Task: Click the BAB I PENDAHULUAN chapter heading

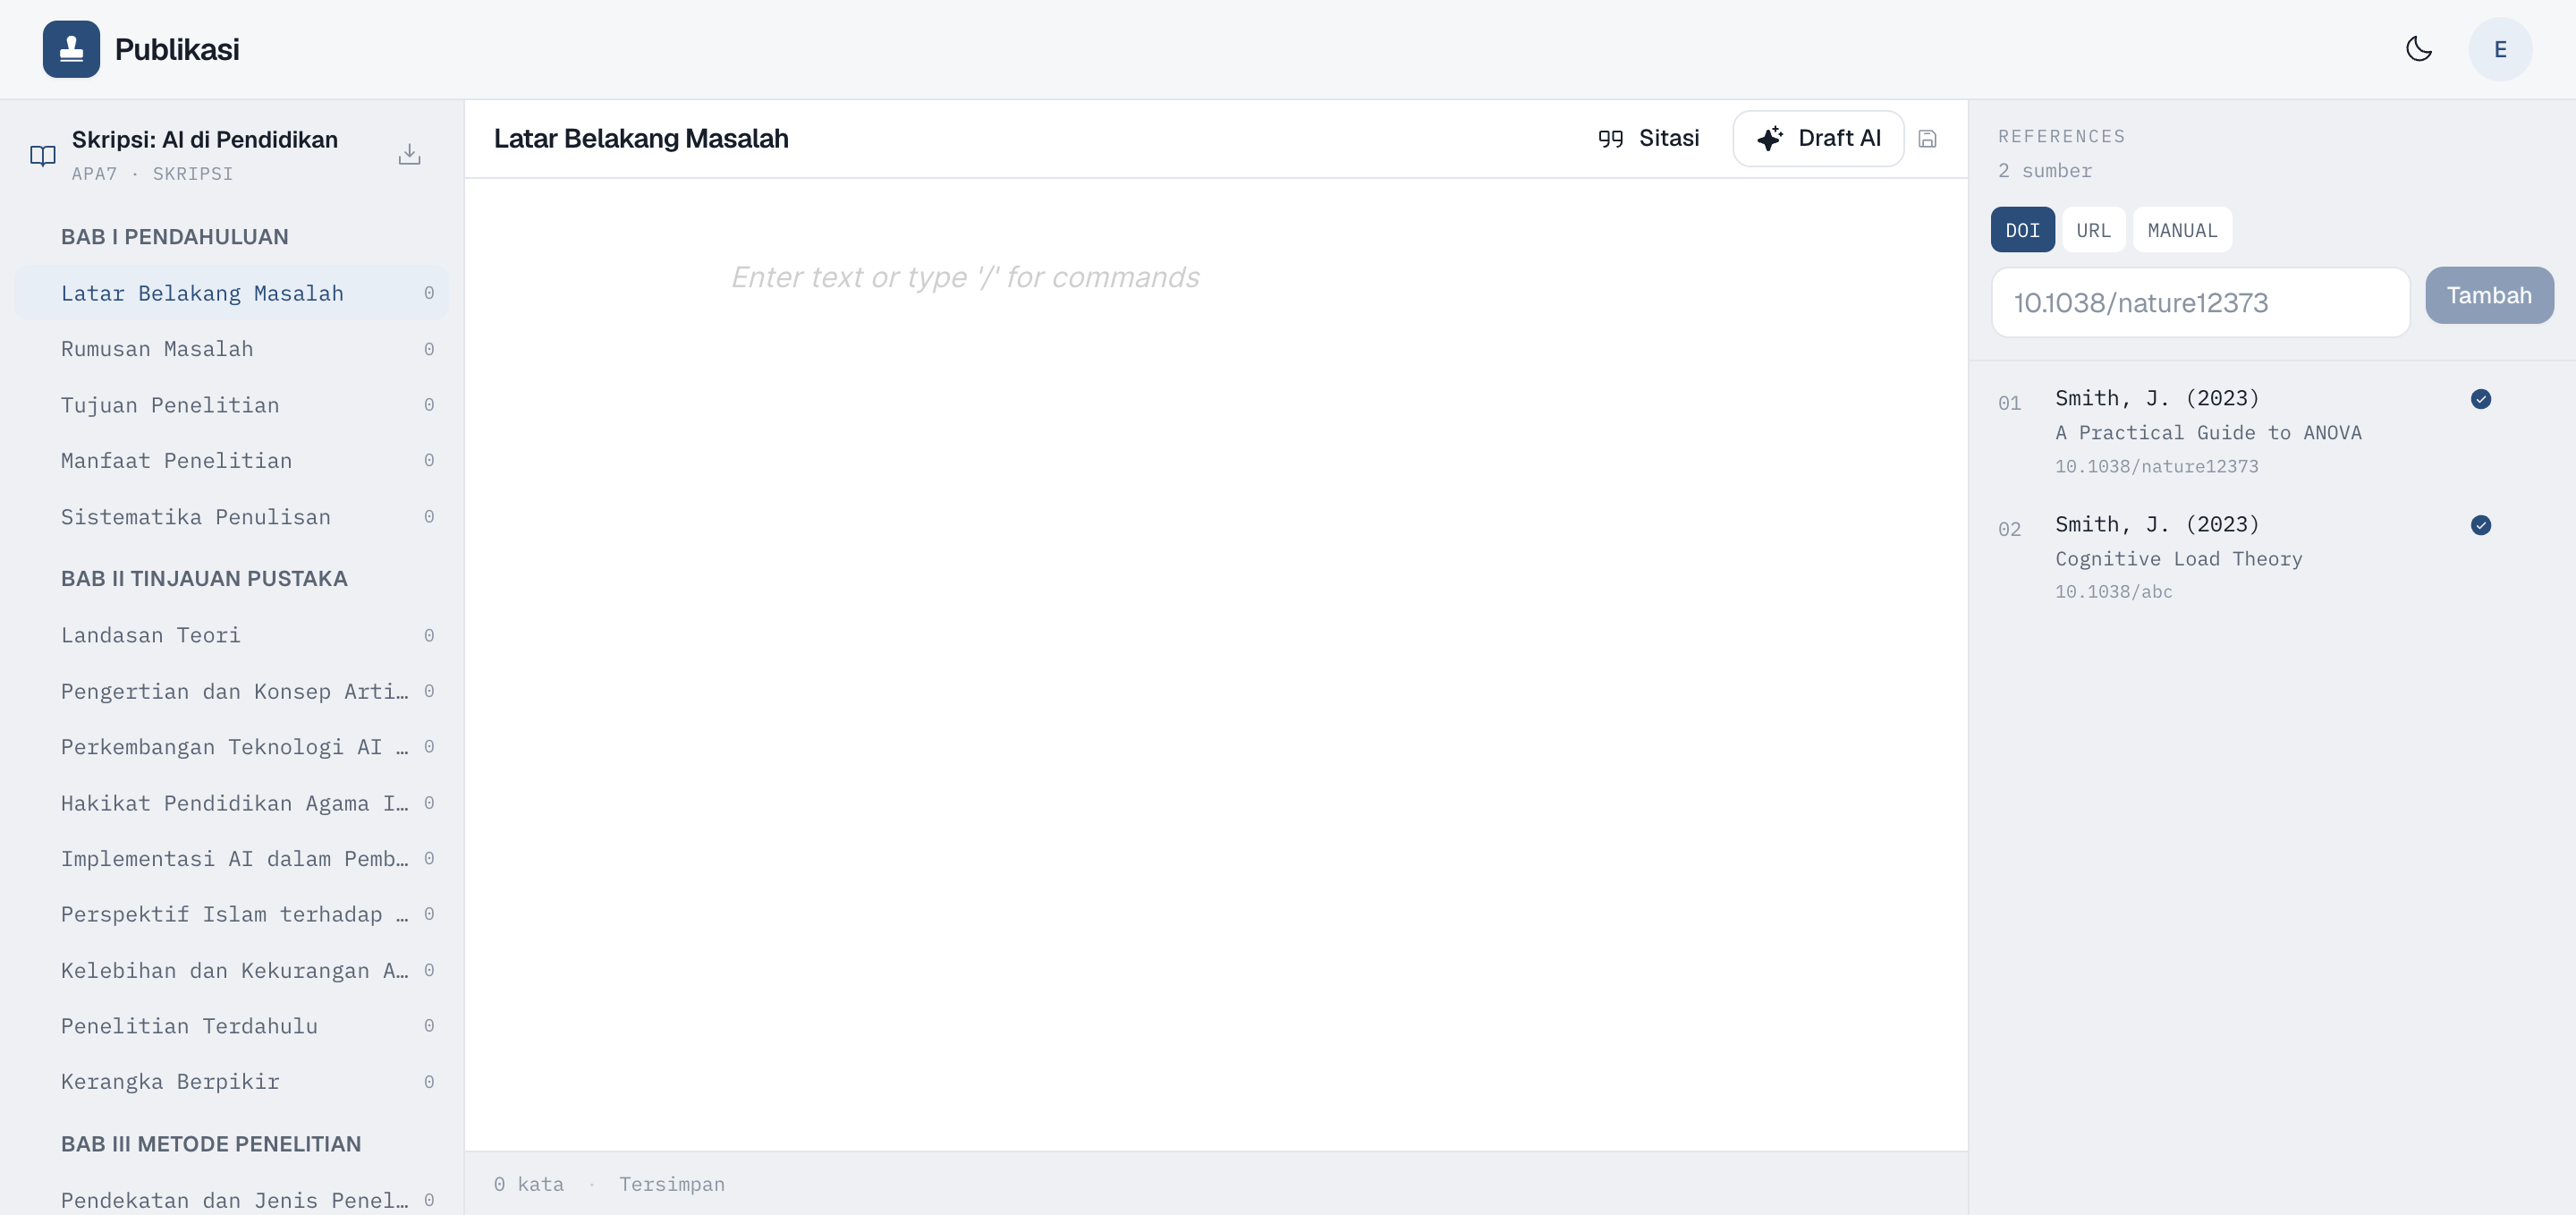Action: coord(175,237)
